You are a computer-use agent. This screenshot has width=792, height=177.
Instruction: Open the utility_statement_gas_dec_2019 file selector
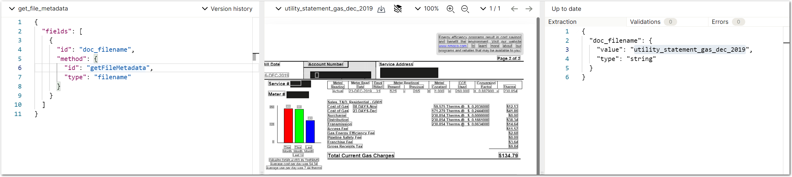click(x=324, y=9)
